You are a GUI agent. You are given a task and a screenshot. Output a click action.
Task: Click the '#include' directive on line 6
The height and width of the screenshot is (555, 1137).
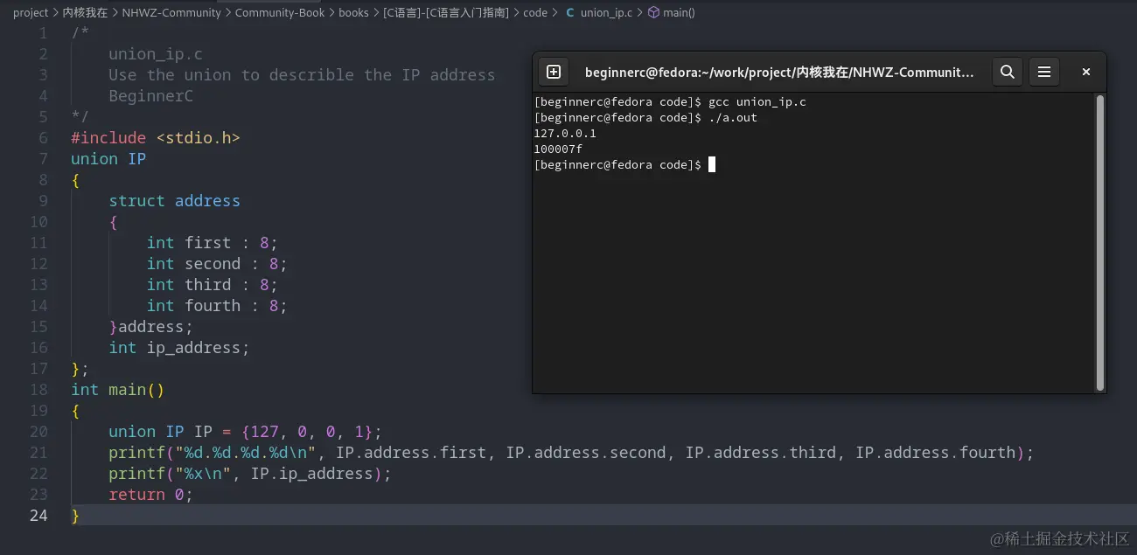click(x=108, y=138)
